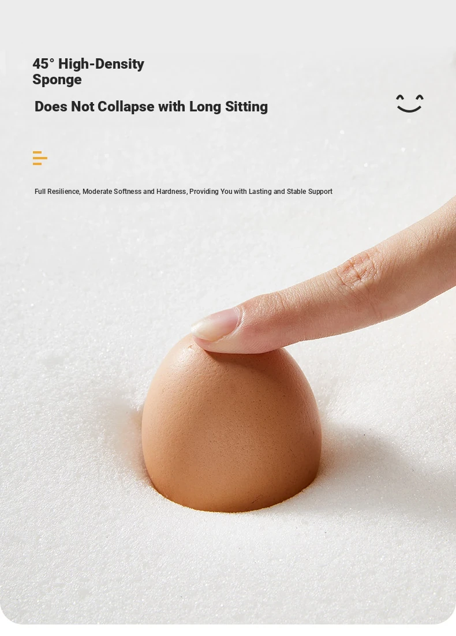The width and height of the screenshot is (456, 636).
Task: Click the word 'Sponge' in heading
Action: [57, 80]
